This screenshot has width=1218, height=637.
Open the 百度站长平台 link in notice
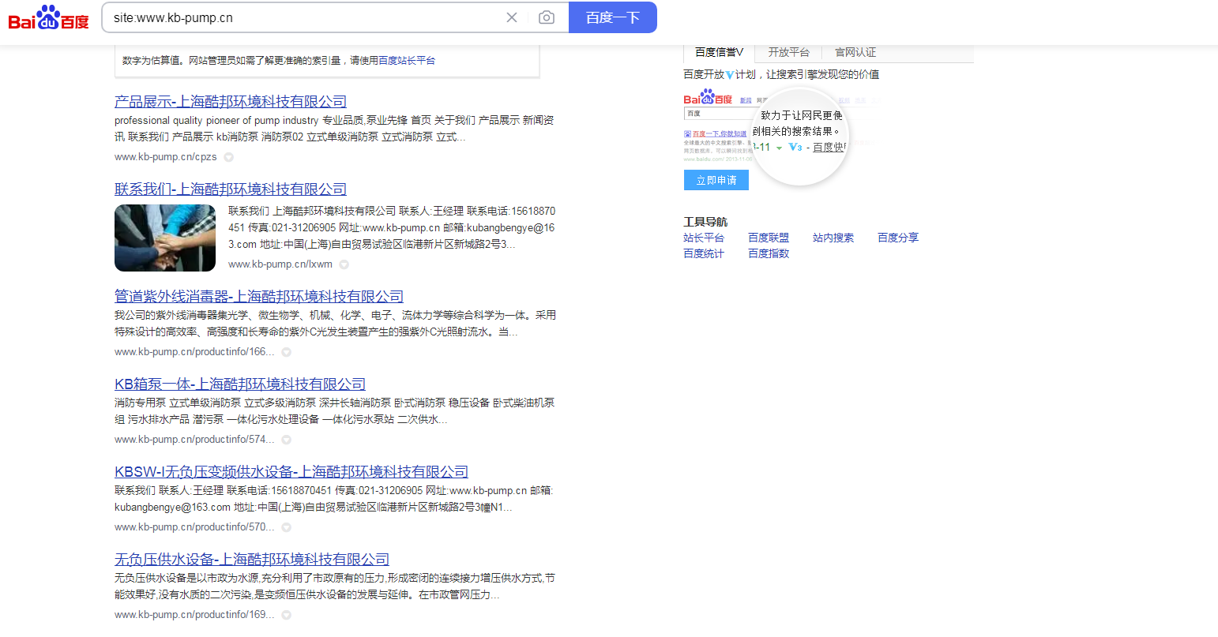407,60
